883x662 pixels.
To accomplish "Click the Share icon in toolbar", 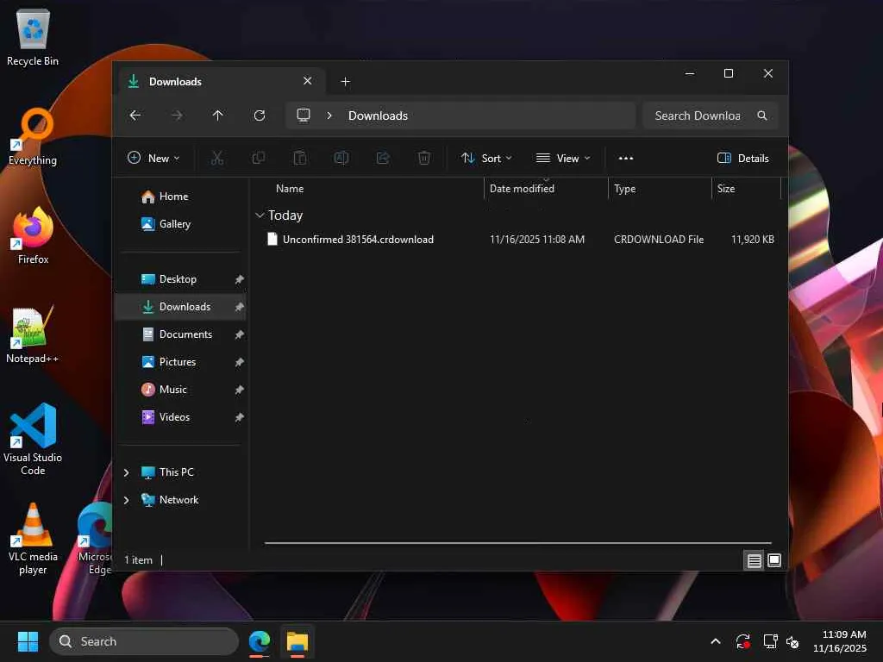I will [383, 159].
